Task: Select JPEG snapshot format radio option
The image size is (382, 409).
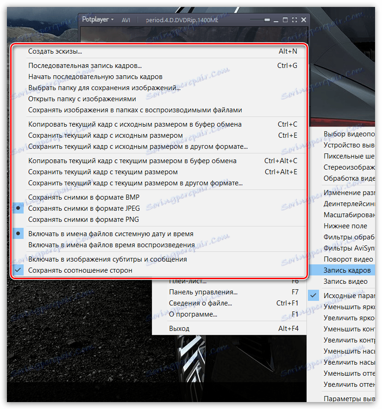Action: pos(159,208)
